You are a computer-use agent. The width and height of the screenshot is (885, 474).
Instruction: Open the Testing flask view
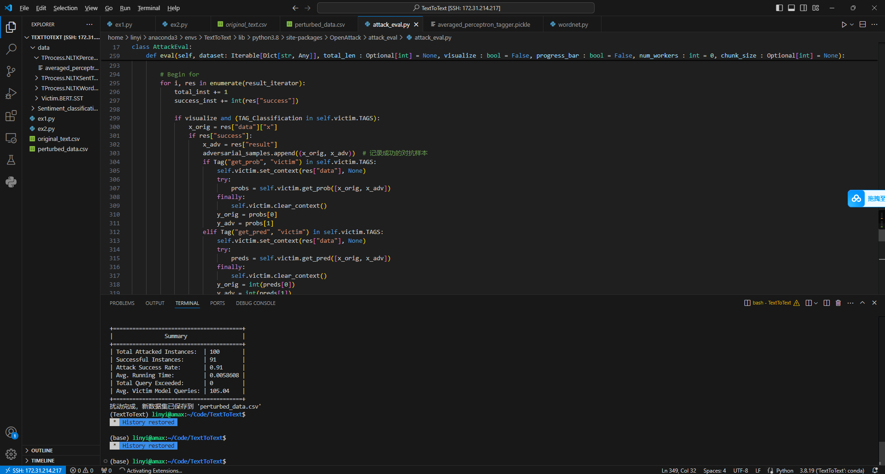coord(11,160)
